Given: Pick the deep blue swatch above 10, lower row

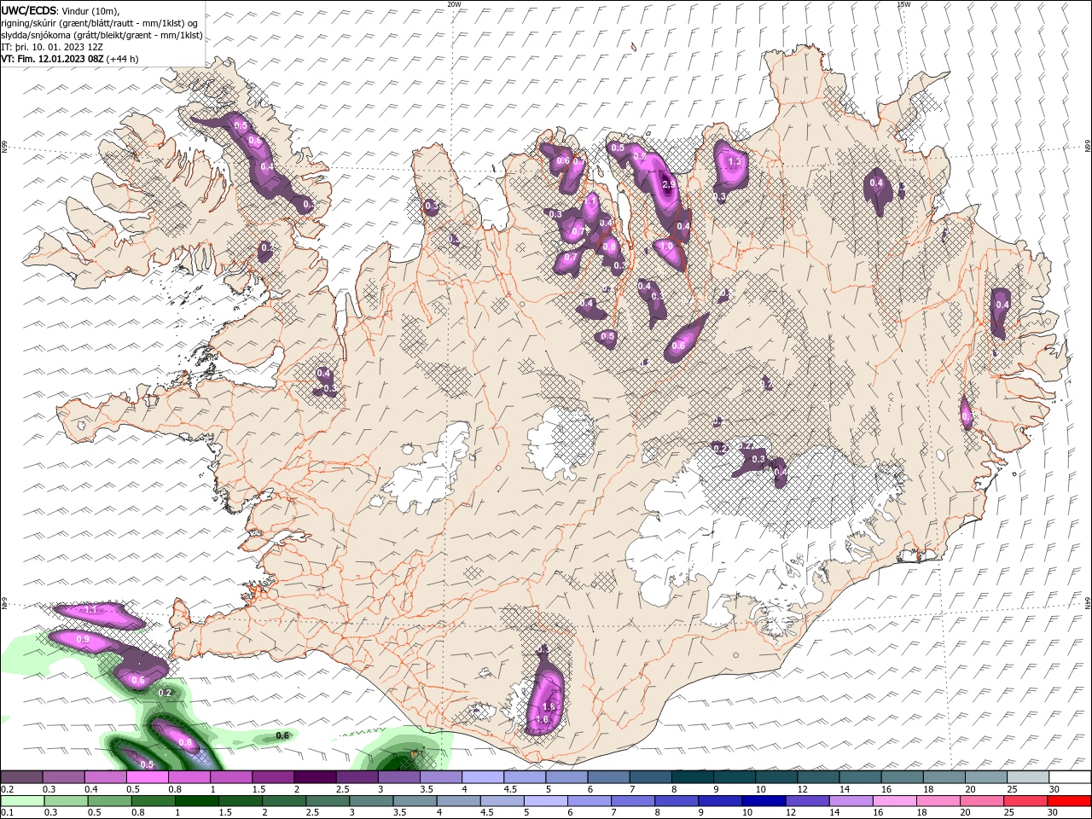Looking at the screenshot, I should [763, 801].
